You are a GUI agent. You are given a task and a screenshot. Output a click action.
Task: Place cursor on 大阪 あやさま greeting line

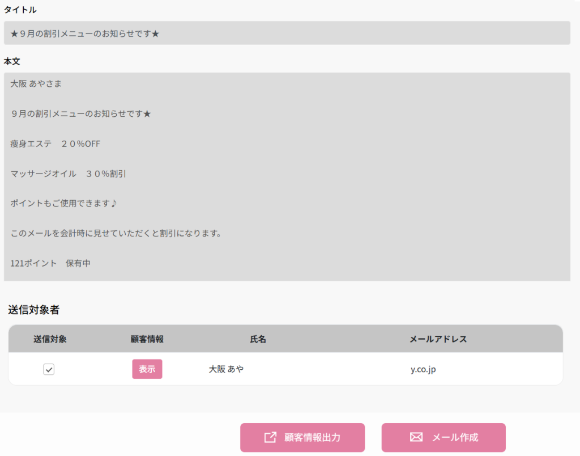click(x=36, y=84)
